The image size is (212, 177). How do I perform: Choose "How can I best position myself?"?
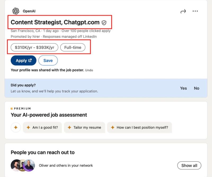click(x=139, y=127)
